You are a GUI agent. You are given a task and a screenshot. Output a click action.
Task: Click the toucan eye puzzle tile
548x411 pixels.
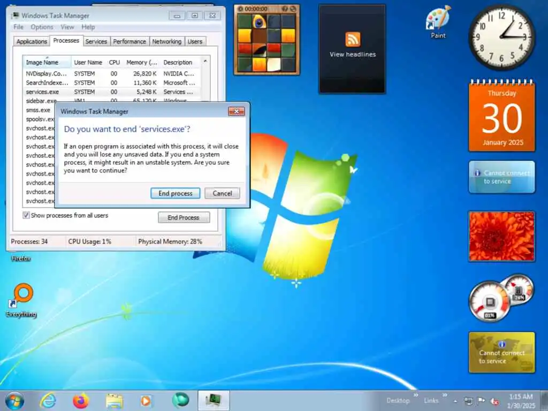(x=259, y=21)
